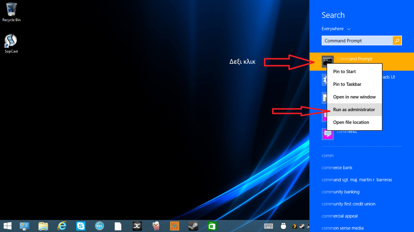Select the 'common sense media' suggestion

[343, 228]
